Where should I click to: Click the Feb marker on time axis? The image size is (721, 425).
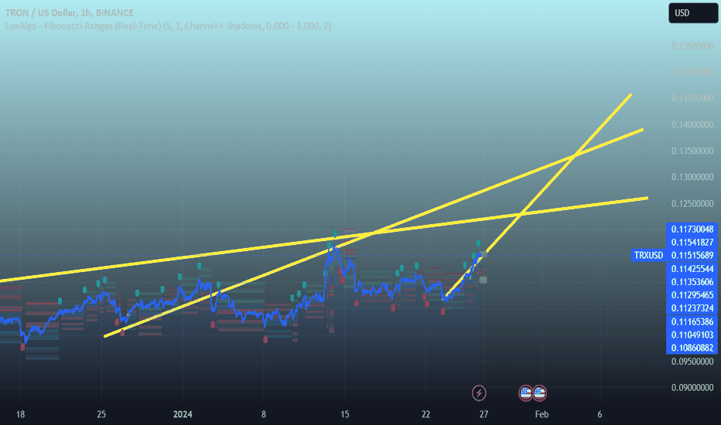542,414
